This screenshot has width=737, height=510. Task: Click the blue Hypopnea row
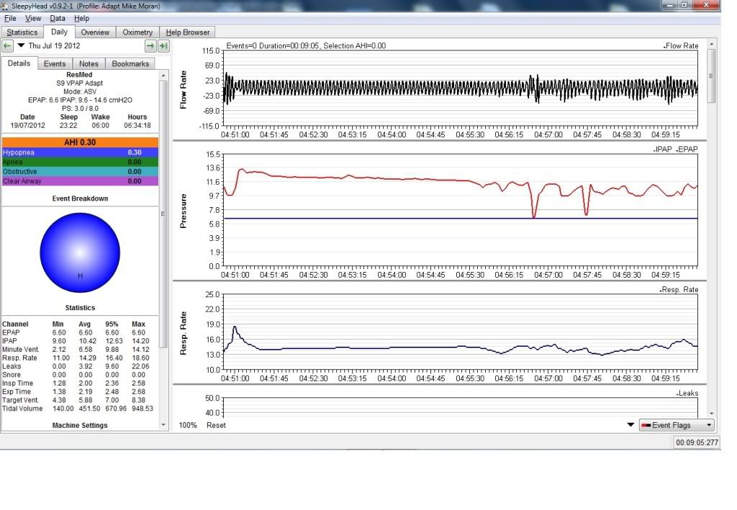tap(81, 152)
